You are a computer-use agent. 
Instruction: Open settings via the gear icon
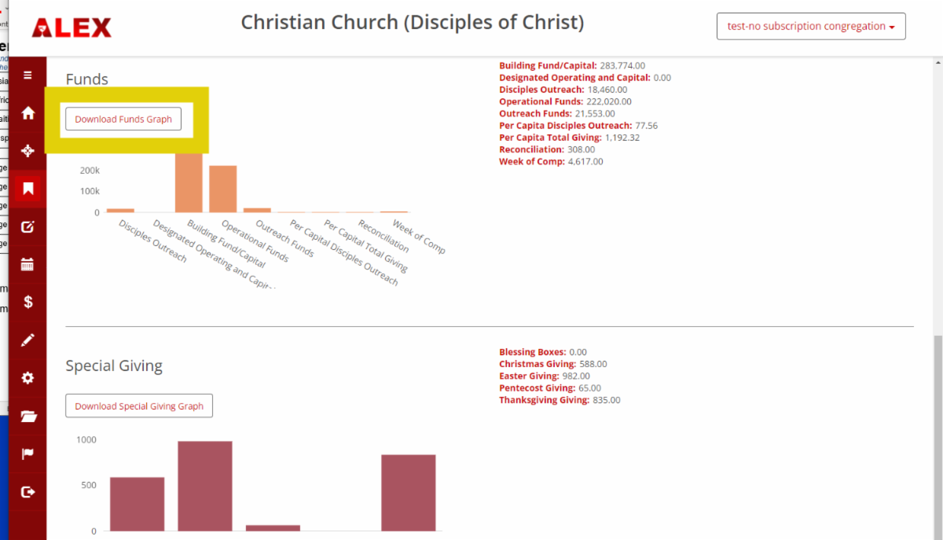coord(28,378)
